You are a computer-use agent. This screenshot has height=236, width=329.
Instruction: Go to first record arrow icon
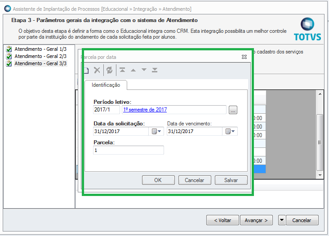point(123,70)
